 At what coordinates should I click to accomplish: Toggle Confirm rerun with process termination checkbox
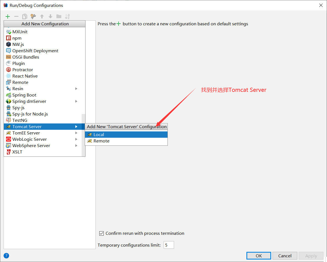click(101, 233)
